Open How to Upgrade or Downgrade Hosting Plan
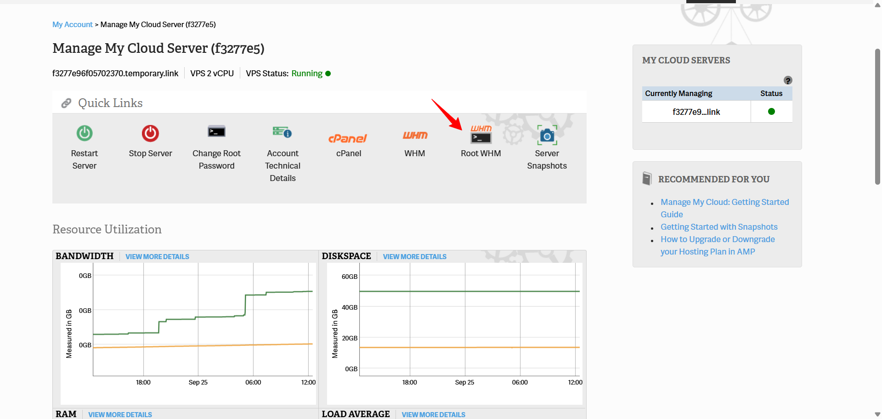Viewport: 882px width, 419px height. click(718, 245)
